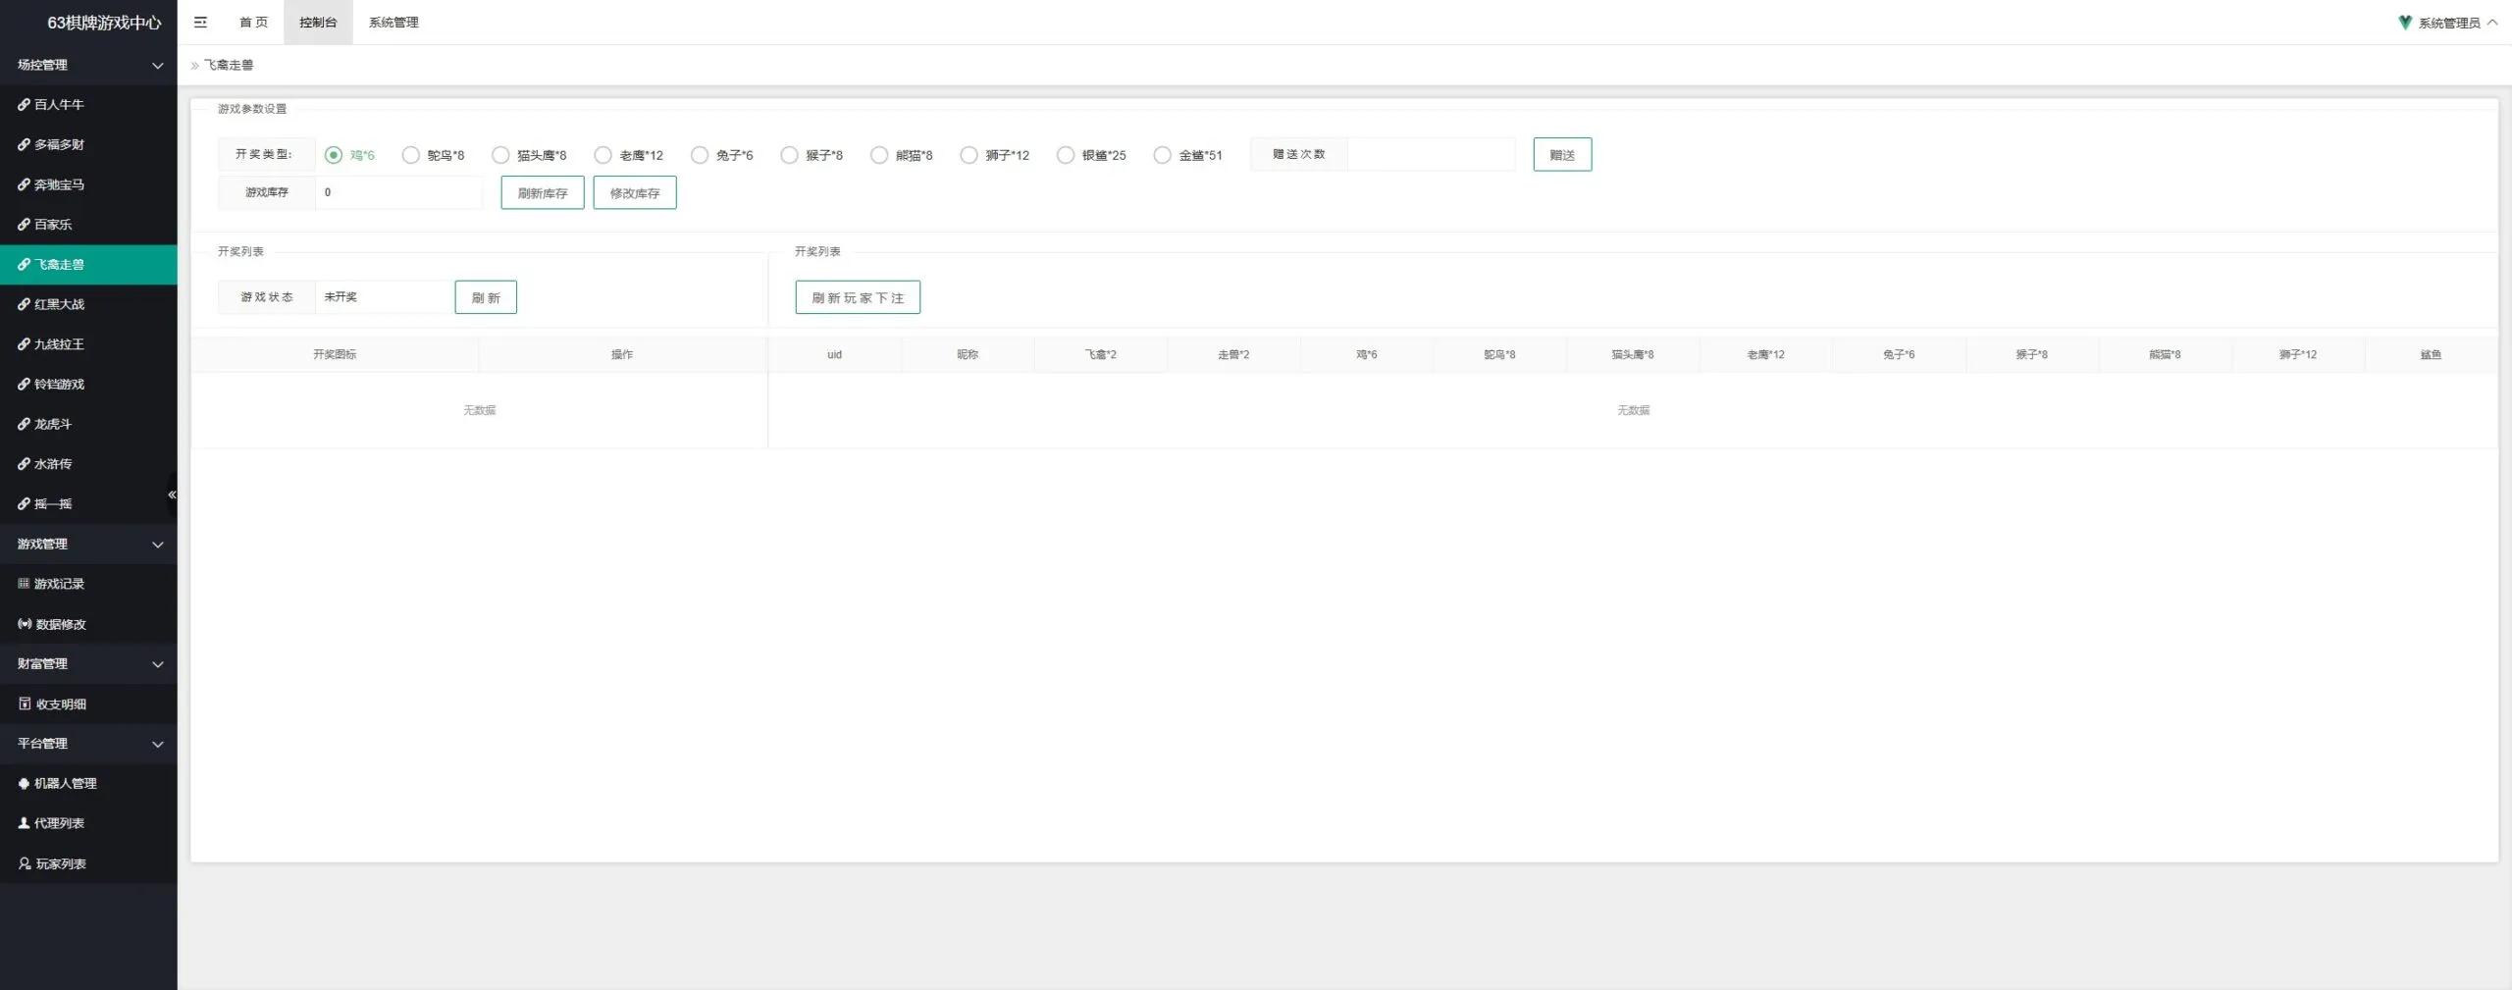Click the 刷新 game status button
Screen dimensions: 2512x990
(486, 297)
